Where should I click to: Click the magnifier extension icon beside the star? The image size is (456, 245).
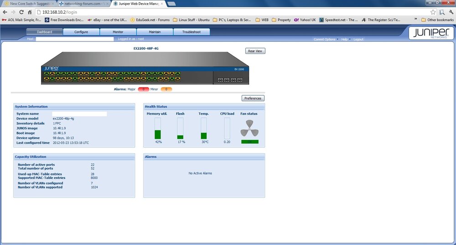[442, 12]
